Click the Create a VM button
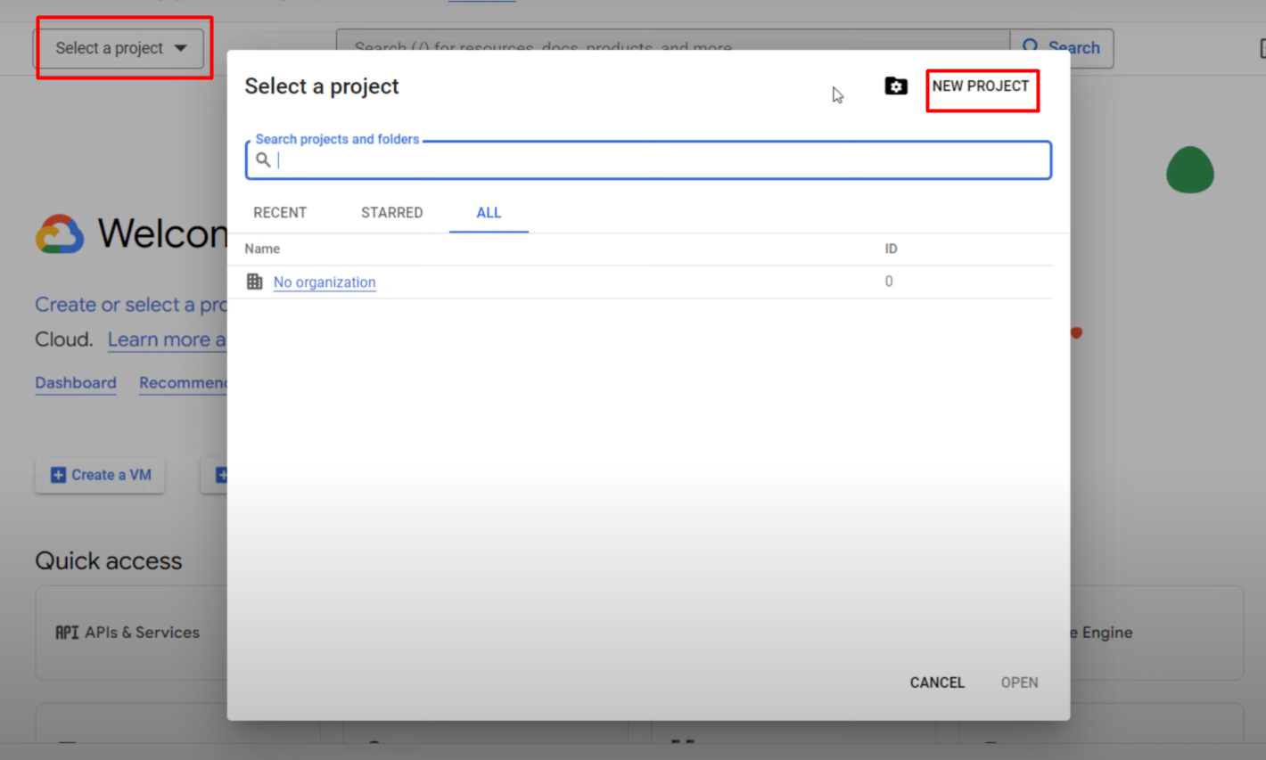This screenshot has height=760, width=1266. click(x=100, y=476)
